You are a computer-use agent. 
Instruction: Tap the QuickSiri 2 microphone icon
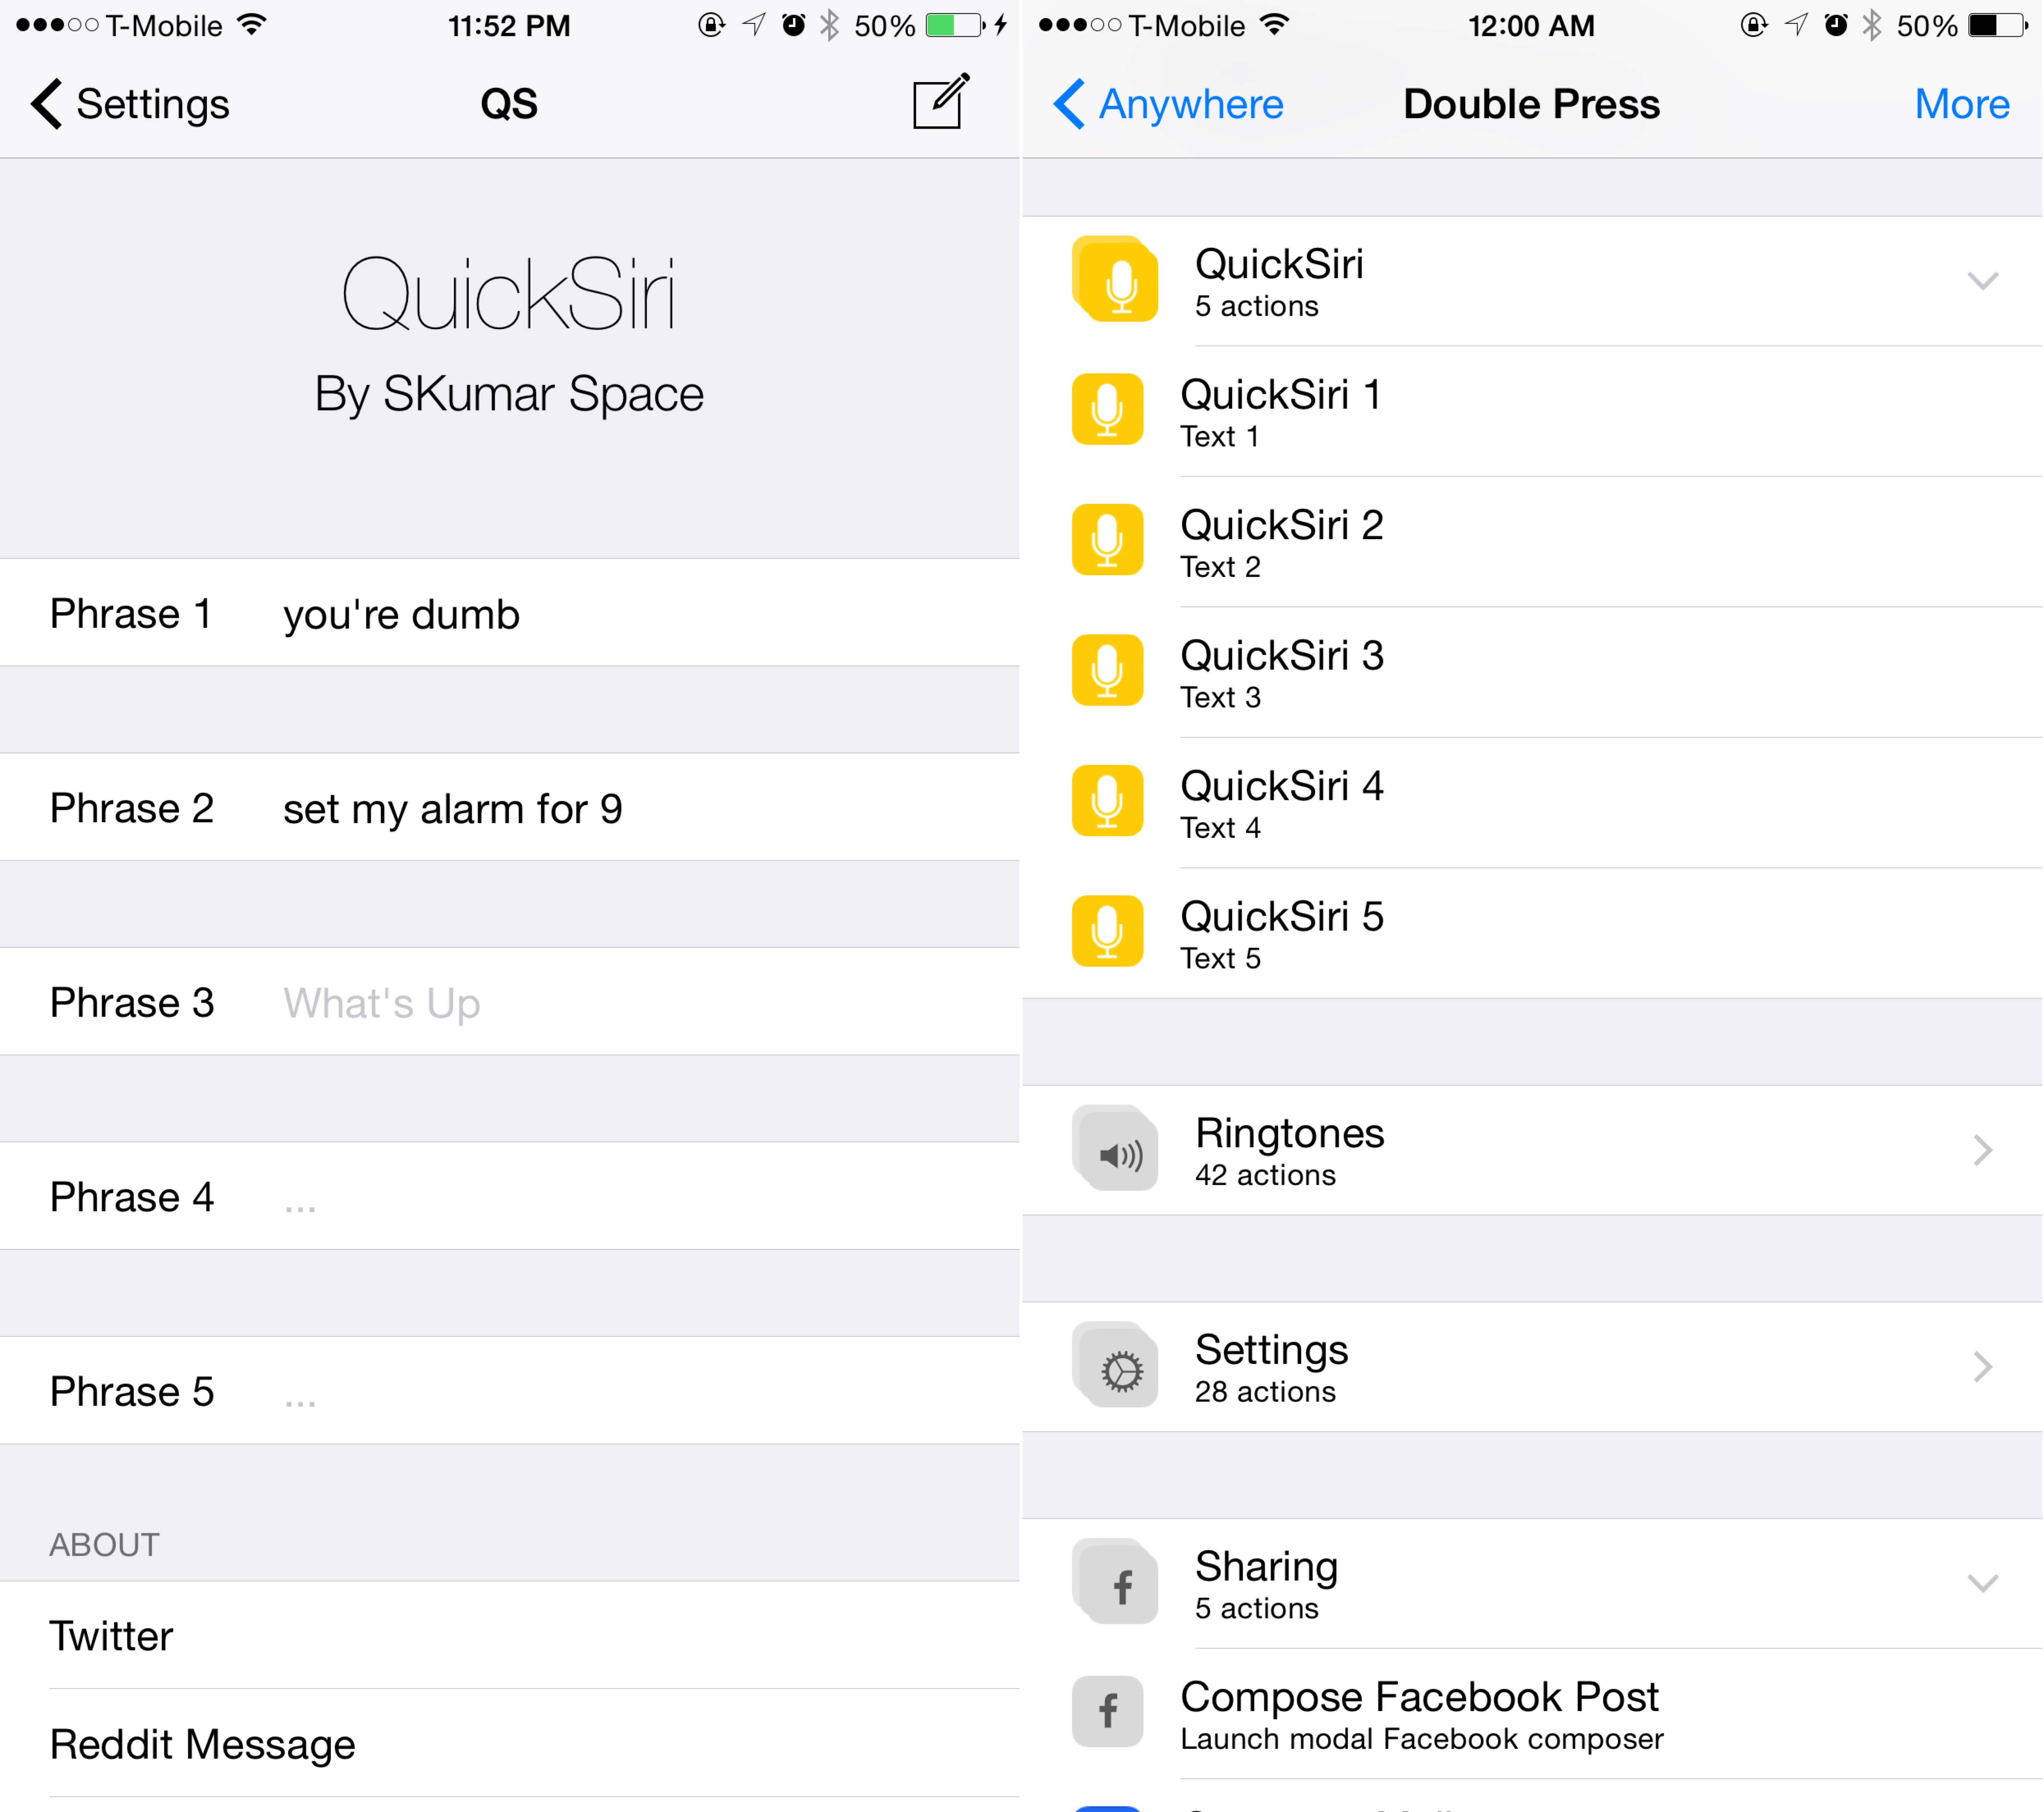click(1107, 540)
